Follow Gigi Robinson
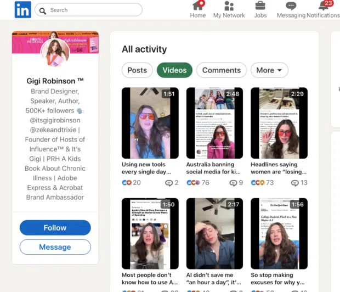Viewport: 340px width, 292px height. [x=55, y=228]
